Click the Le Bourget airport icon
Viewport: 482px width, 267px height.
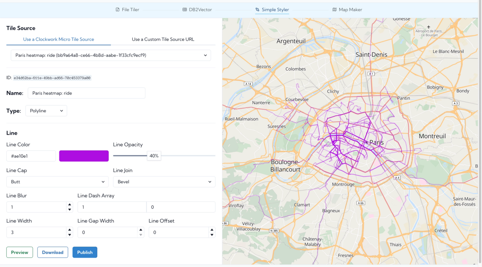tap(429, 27)
